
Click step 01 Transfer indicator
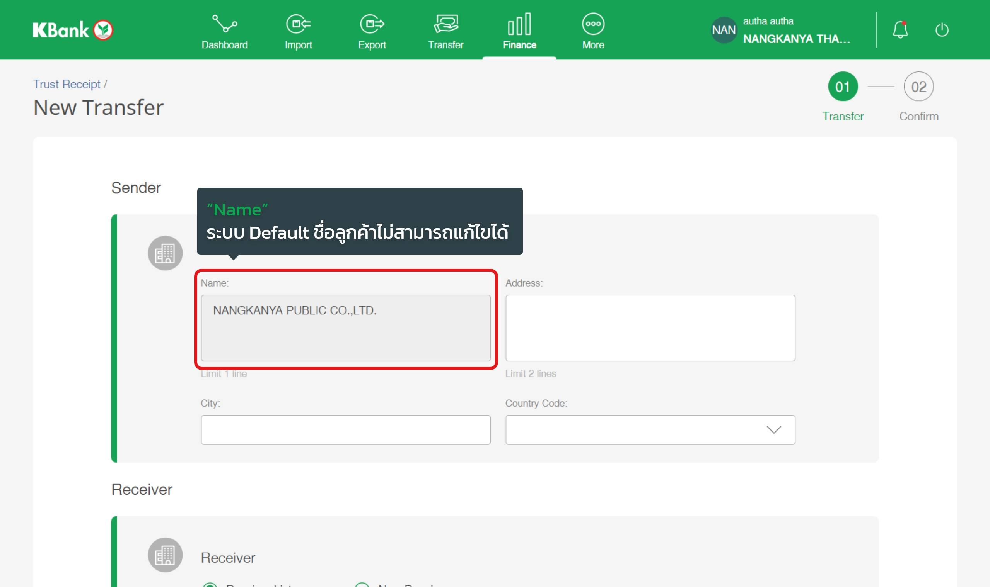pos(843,87)
